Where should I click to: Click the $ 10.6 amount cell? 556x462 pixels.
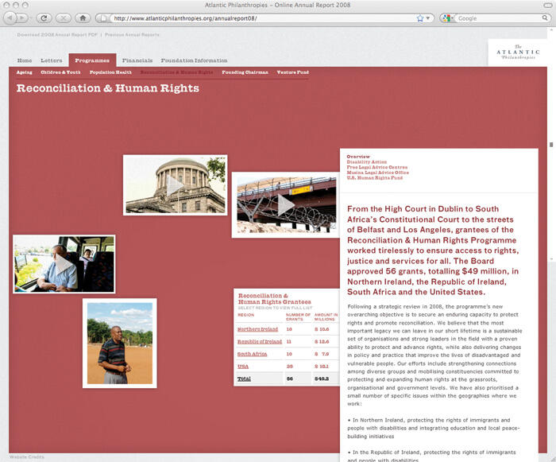pyautogui.click(x=322, y=329)
